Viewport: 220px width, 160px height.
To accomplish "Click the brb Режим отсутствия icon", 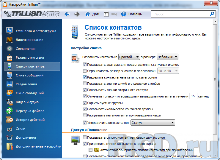I will [10, 57].
